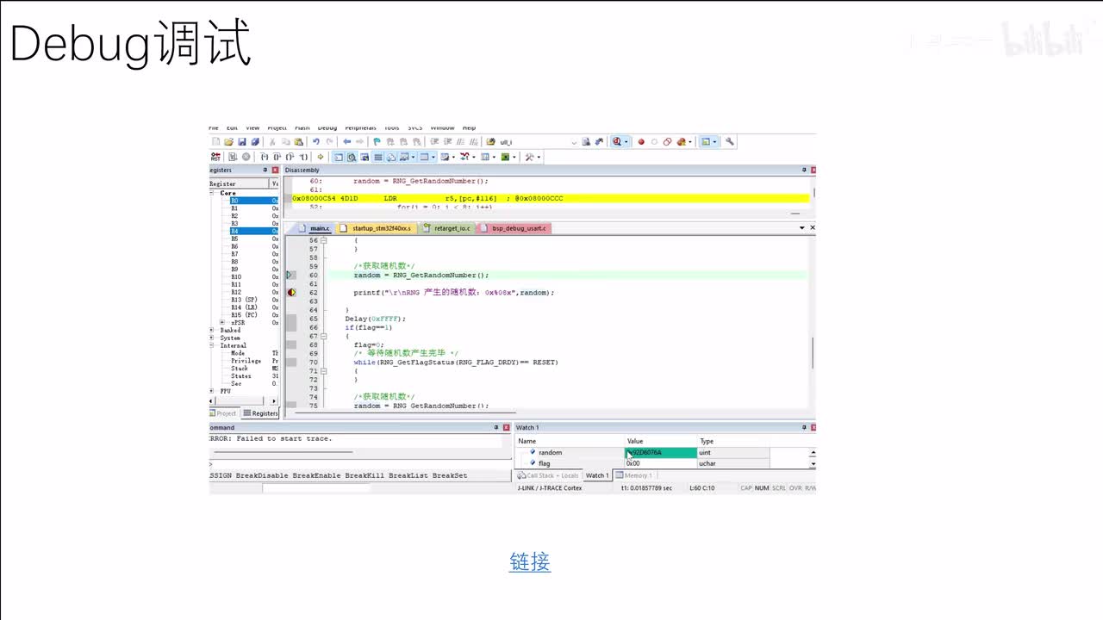Screen dimensions: 1103x620
Task: Select the random variable in Watch 1
Action: click(550, 452)
